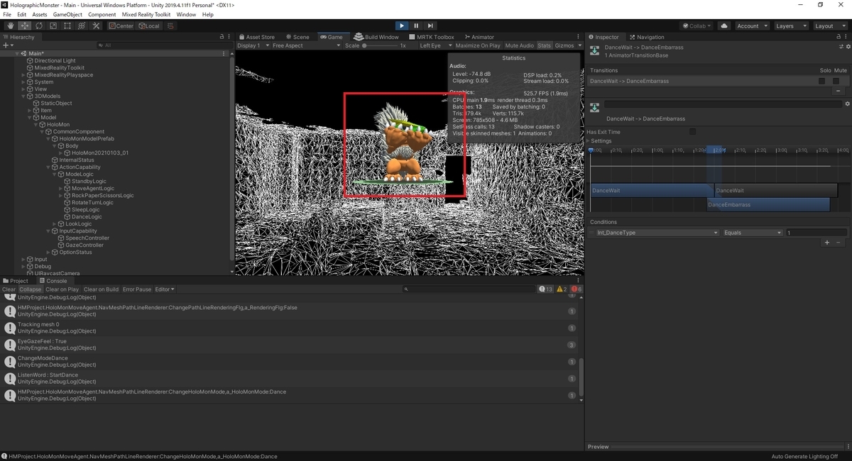The image size is (852, 461).
Task: Collapse the 3DModels tree node
Action: coord(24,96)
